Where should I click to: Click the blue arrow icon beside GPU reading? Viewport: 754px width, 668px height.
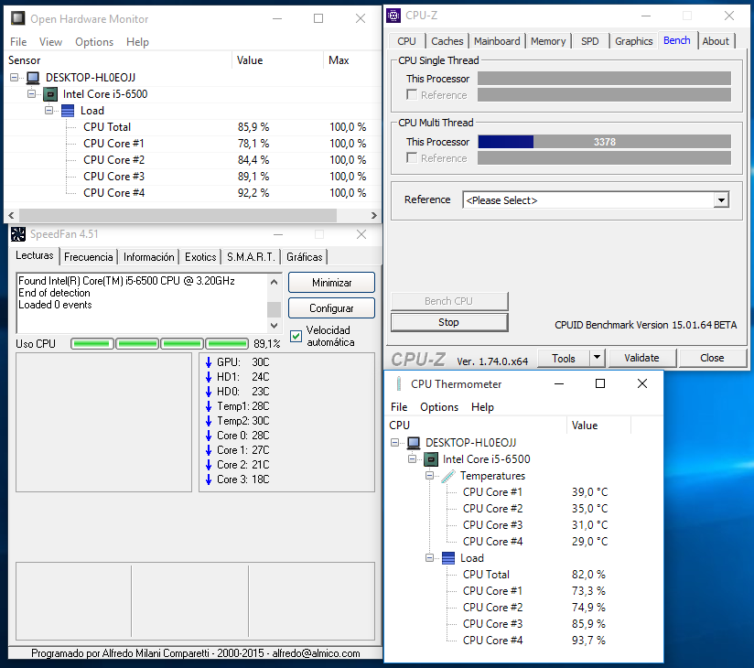209,362
